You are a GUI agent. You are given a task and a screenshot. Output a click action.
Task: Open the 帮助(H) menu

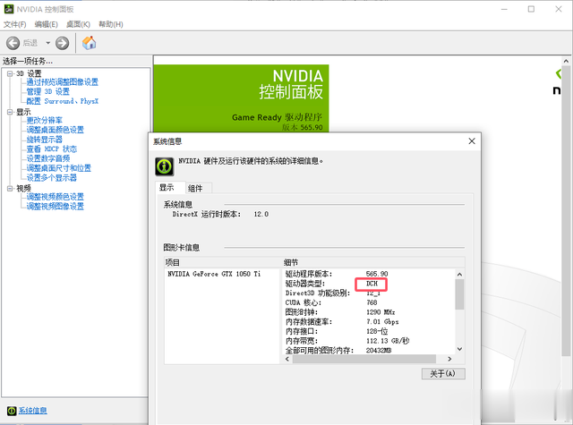coord(111,24)
